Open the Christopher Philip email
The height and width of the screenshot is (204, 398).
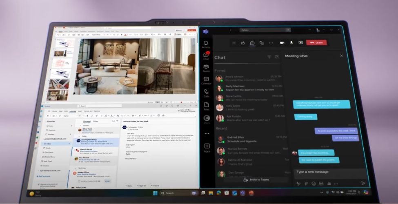[x=96, y=142]
